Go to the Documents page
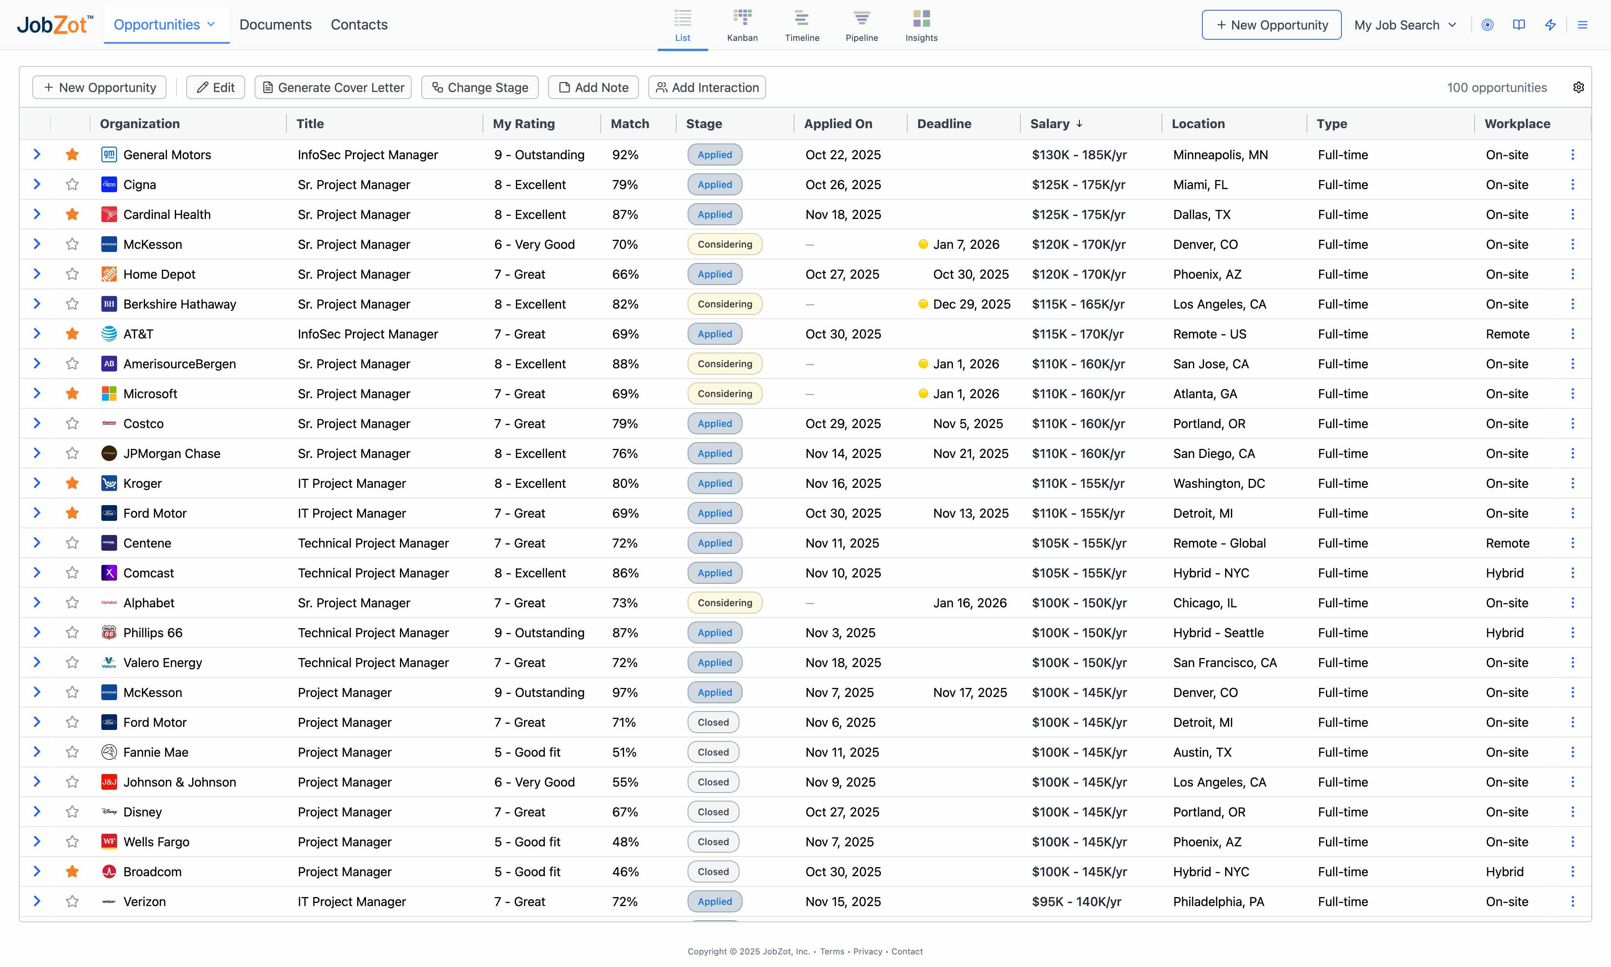 [275, 25]
